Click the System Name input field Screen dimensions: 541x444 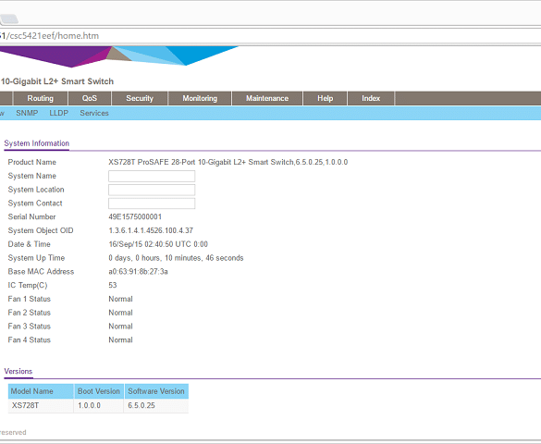[152, 176]
